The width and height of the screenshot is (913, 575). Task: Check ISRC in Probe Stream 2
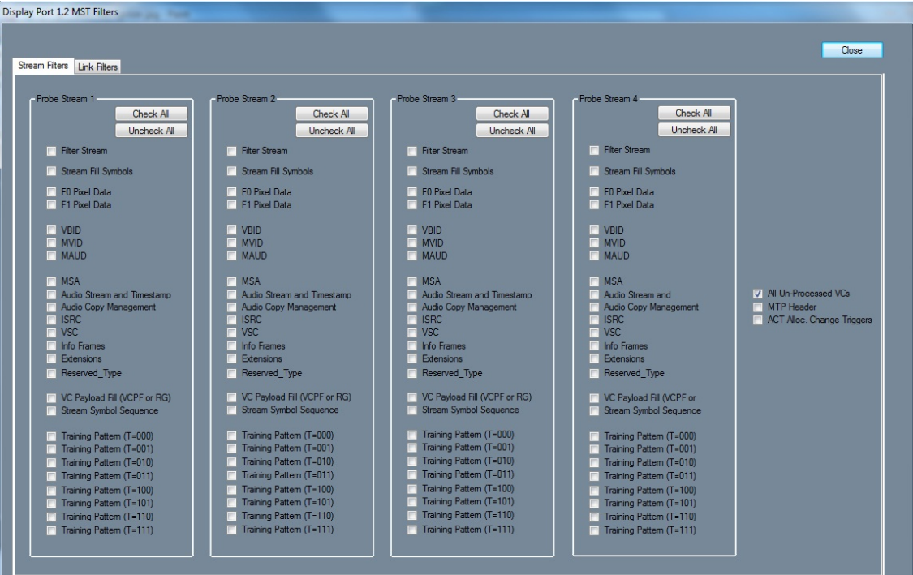click(x=232, y=320)
